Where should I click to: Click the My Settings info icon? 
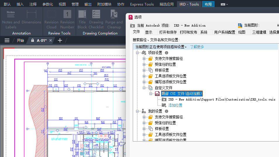[x=166, y=111]
